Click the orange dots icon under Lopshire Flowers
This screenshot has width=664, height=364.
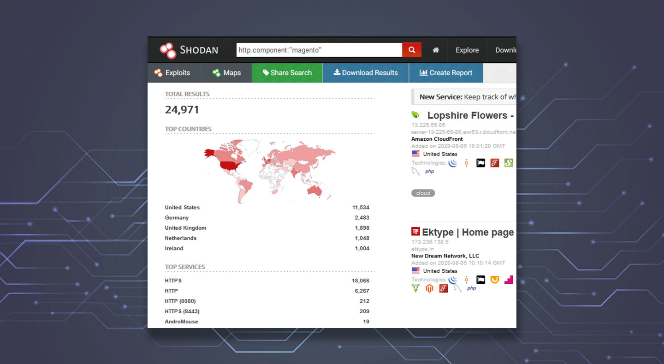click(x=467, y=163)
